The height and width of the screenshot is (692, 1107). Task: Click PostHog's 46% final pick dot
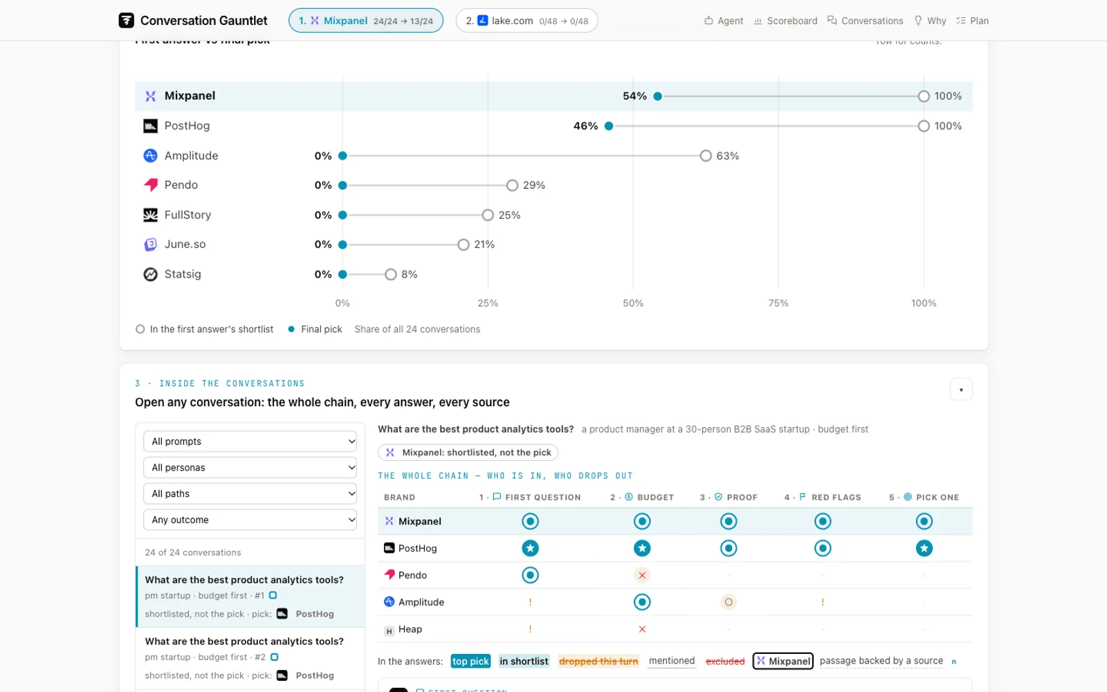point(609,126)
